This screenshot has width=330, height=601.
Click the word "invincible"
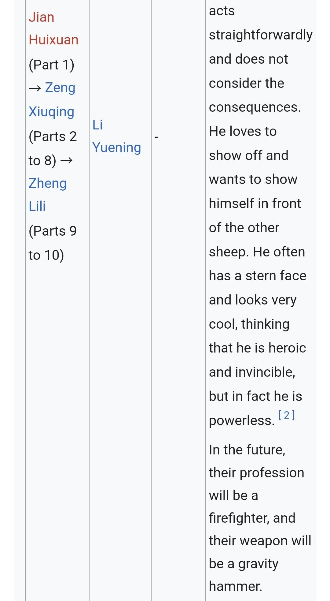click(x=266, y=372)
